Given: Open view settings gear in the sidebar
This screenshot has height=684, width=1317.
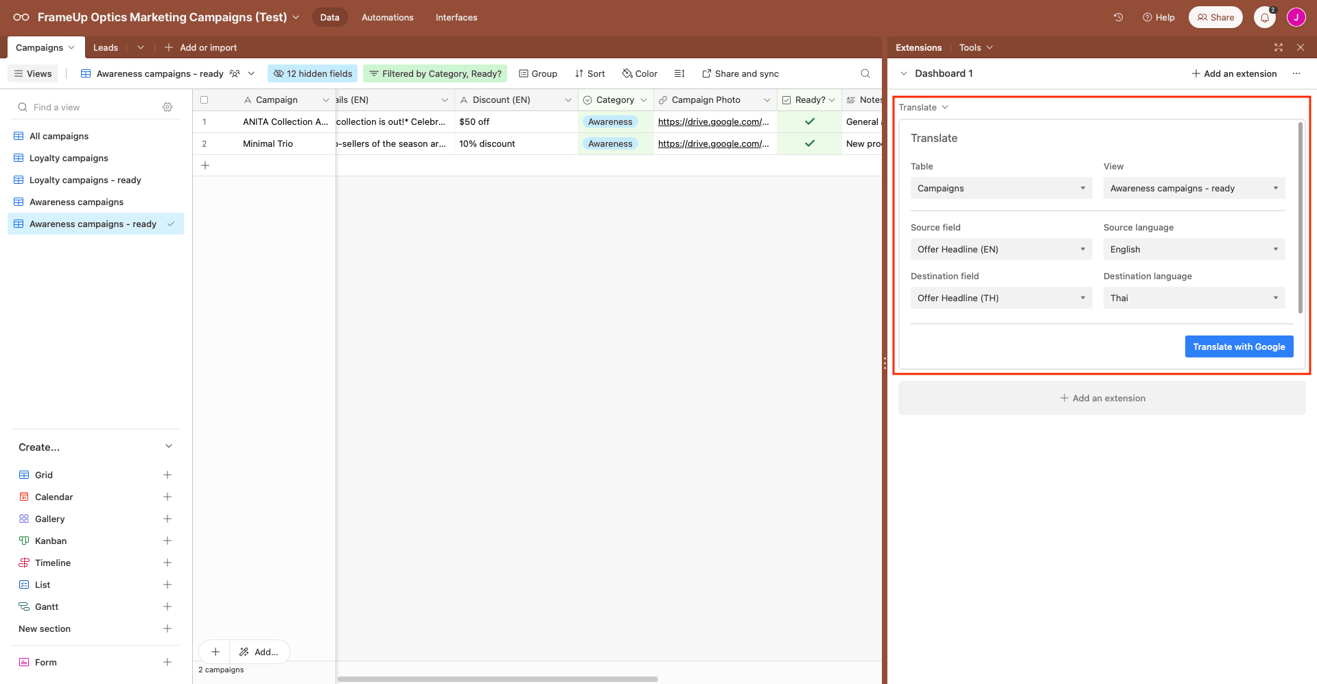Looking at the screenshot, I should (x=167, y=107).
